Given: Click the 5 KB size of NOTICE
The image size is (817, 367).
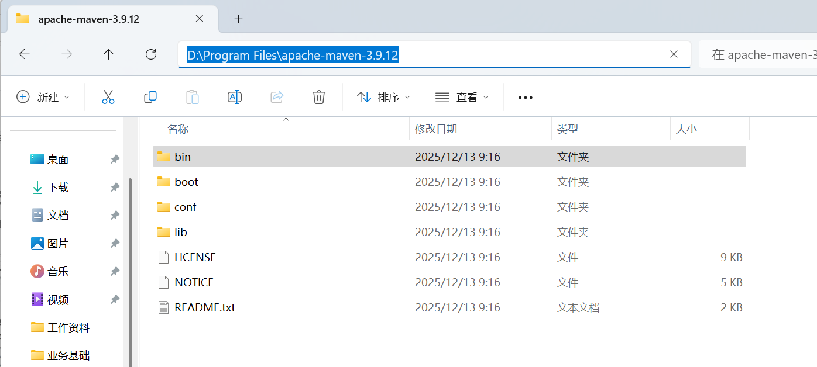Looking at the screenshot, I should pyautogui.click(x=732, y=282).
